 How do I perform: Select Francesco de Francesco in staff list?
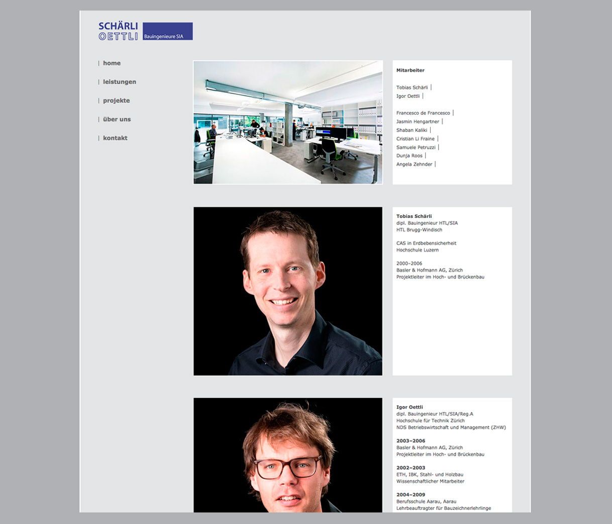423,113
